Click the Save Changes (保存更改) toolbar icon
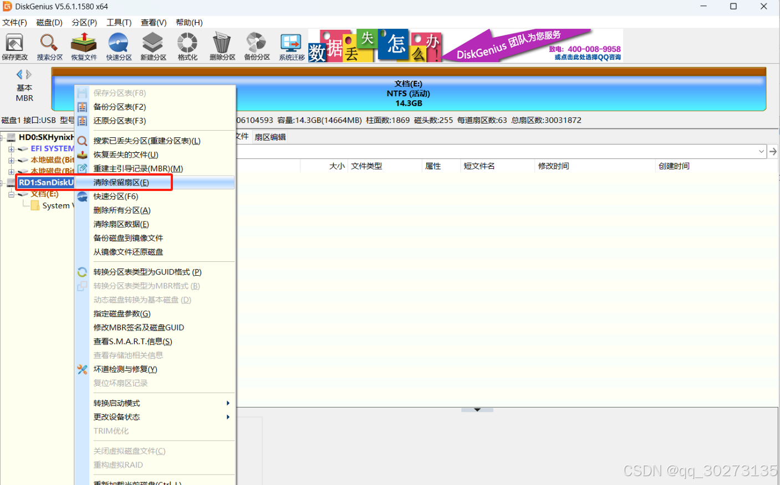The width and height of the screenshot is (780, 485). click(x=14, y=47)
